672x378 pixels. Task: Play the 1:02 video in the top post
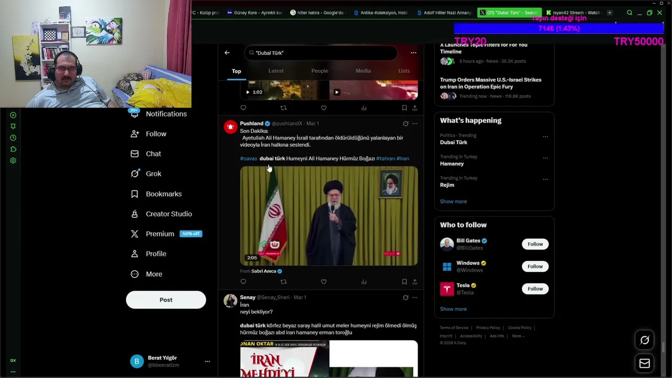(x=284, y=90)
